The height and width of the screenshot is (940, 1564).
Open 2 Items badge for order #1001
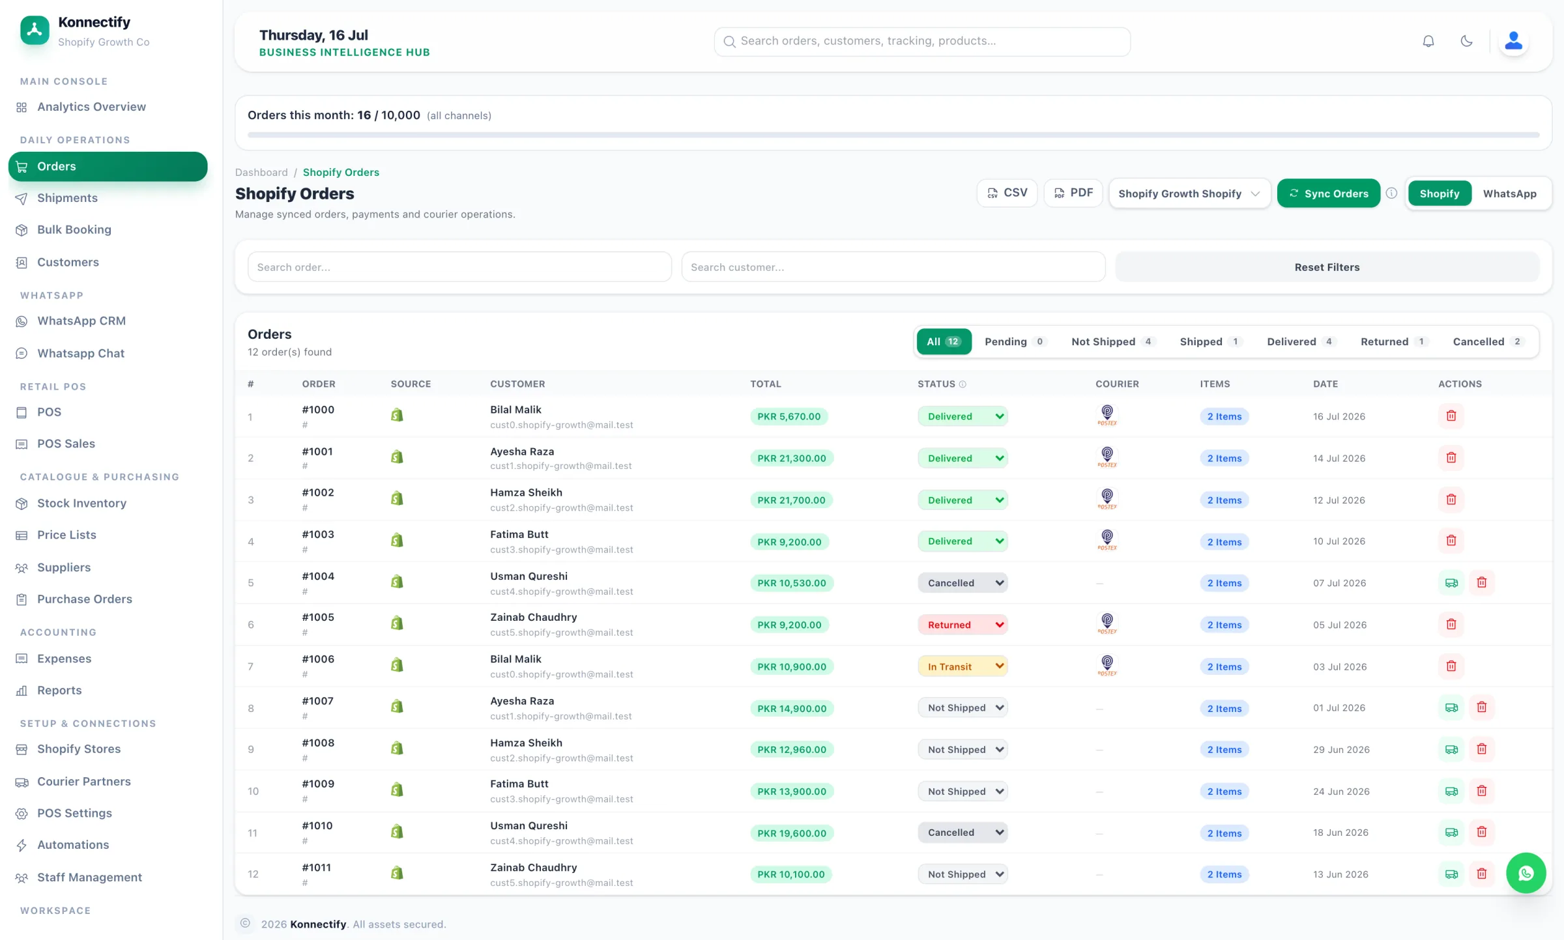[1224, 458]
